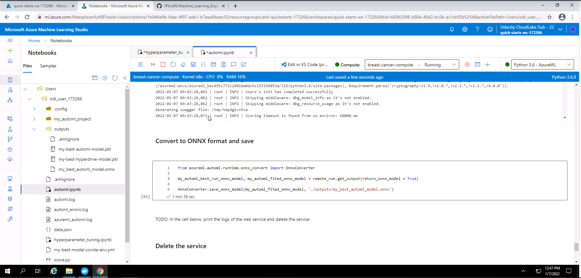581x278 pixels.
Task: Open Designer from the sidebar
Action: coord(10,100)
